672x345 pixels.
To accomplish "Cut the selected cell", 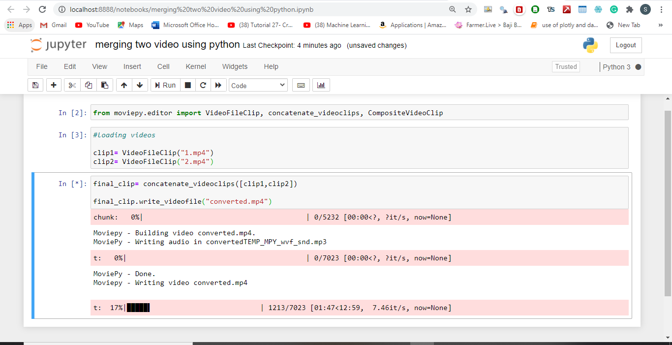I will click(x=71, y=85).
